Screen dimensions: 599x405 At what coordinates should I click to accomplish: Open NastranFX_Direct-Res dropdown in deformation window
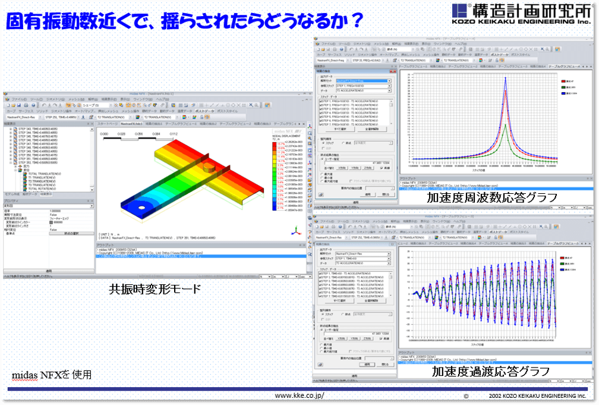pos(24,117)
